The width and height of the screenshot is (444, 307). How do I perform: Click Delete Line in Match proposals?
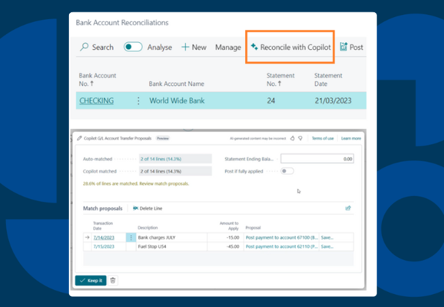[x=148, y=208]
